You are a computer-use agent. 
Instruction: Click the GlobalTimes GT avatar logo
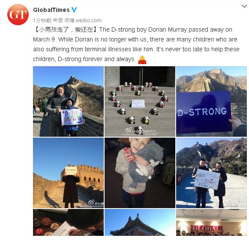18,15
